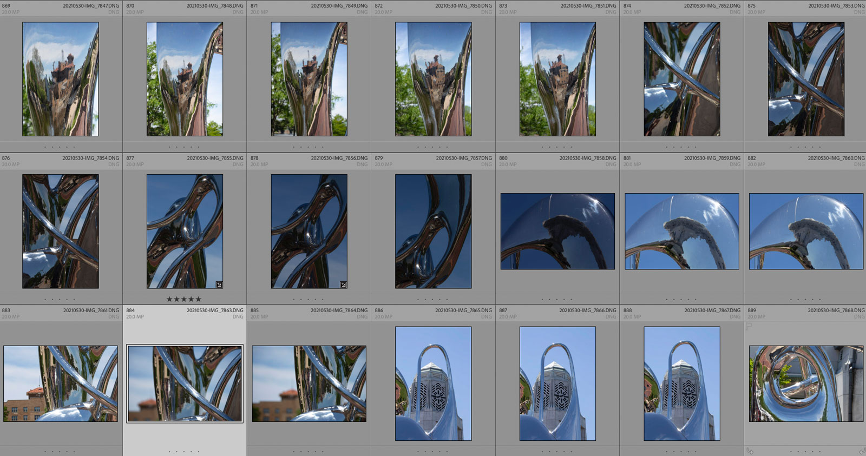Click the star rating on IMG_7855.DNG

click(183, 299)
